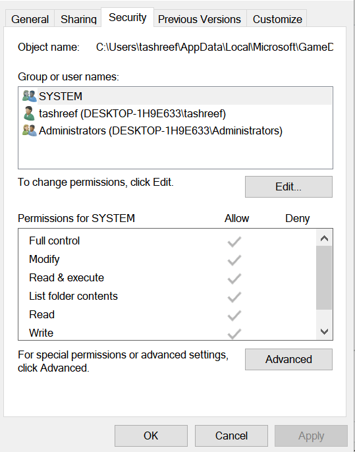This screenshot has width=355, height=452.
Task: Click the tashreef user icon
Action: (x=30, y=113)
